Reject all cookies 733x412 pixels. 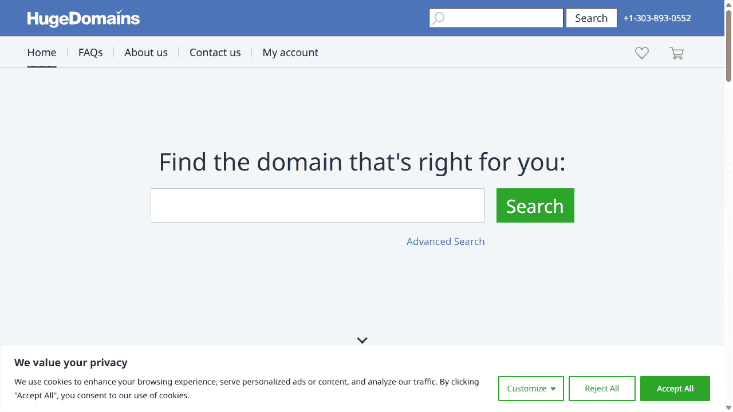click(x=602, y=389)
